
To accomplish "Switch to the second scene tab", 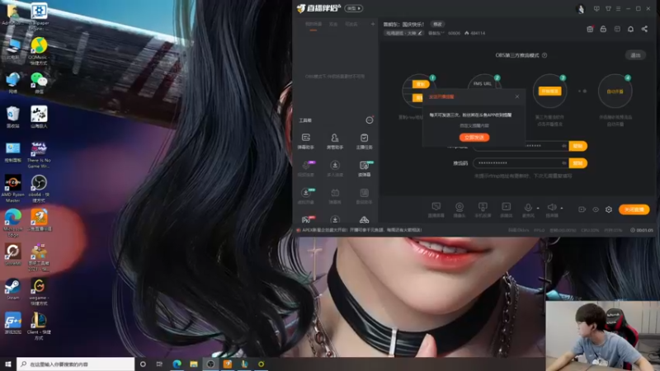I will pos(333,24).
